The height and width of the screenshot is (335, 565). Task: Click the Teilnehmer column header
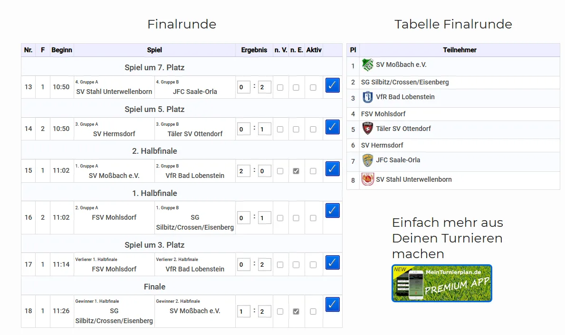(459, 50)
